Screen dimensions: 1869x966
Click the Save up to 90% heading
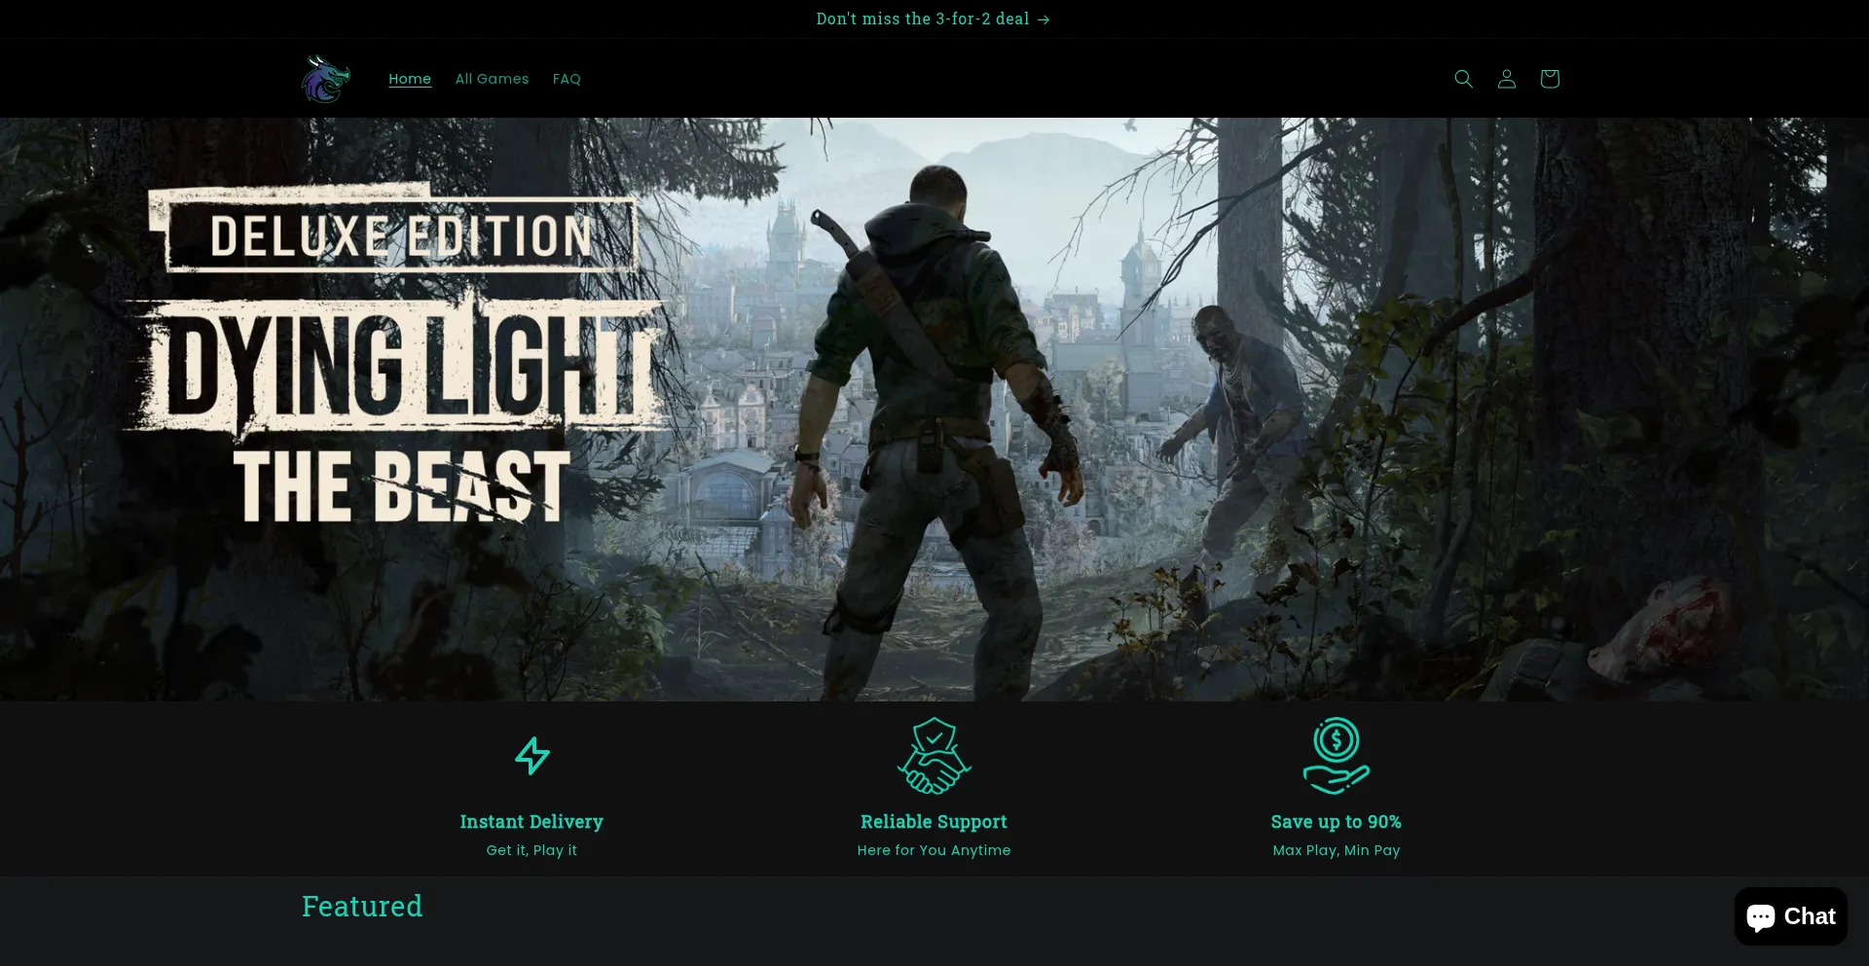tap(1337, 822)
